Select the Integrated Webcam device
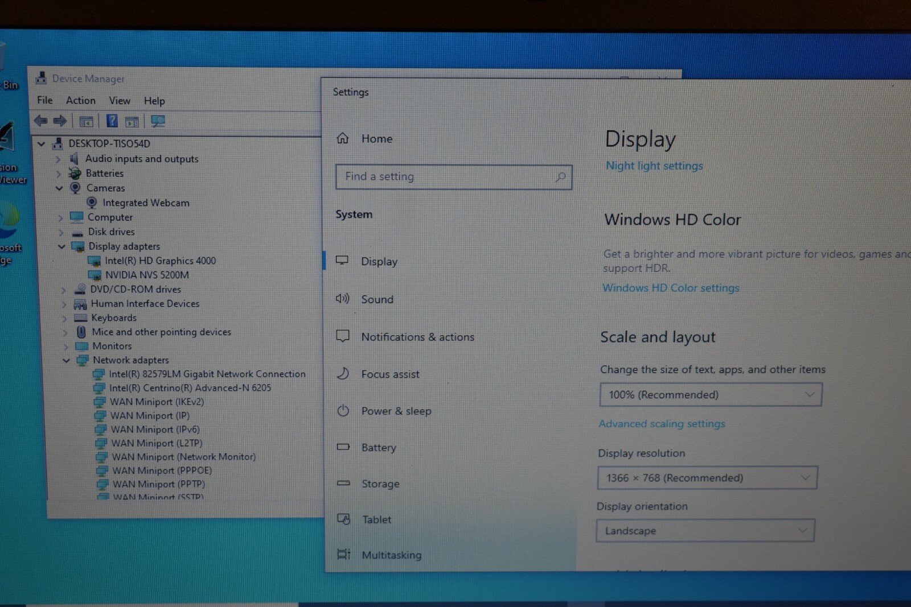The width and height of the screenshot is (911, 607). coord(146,203)
